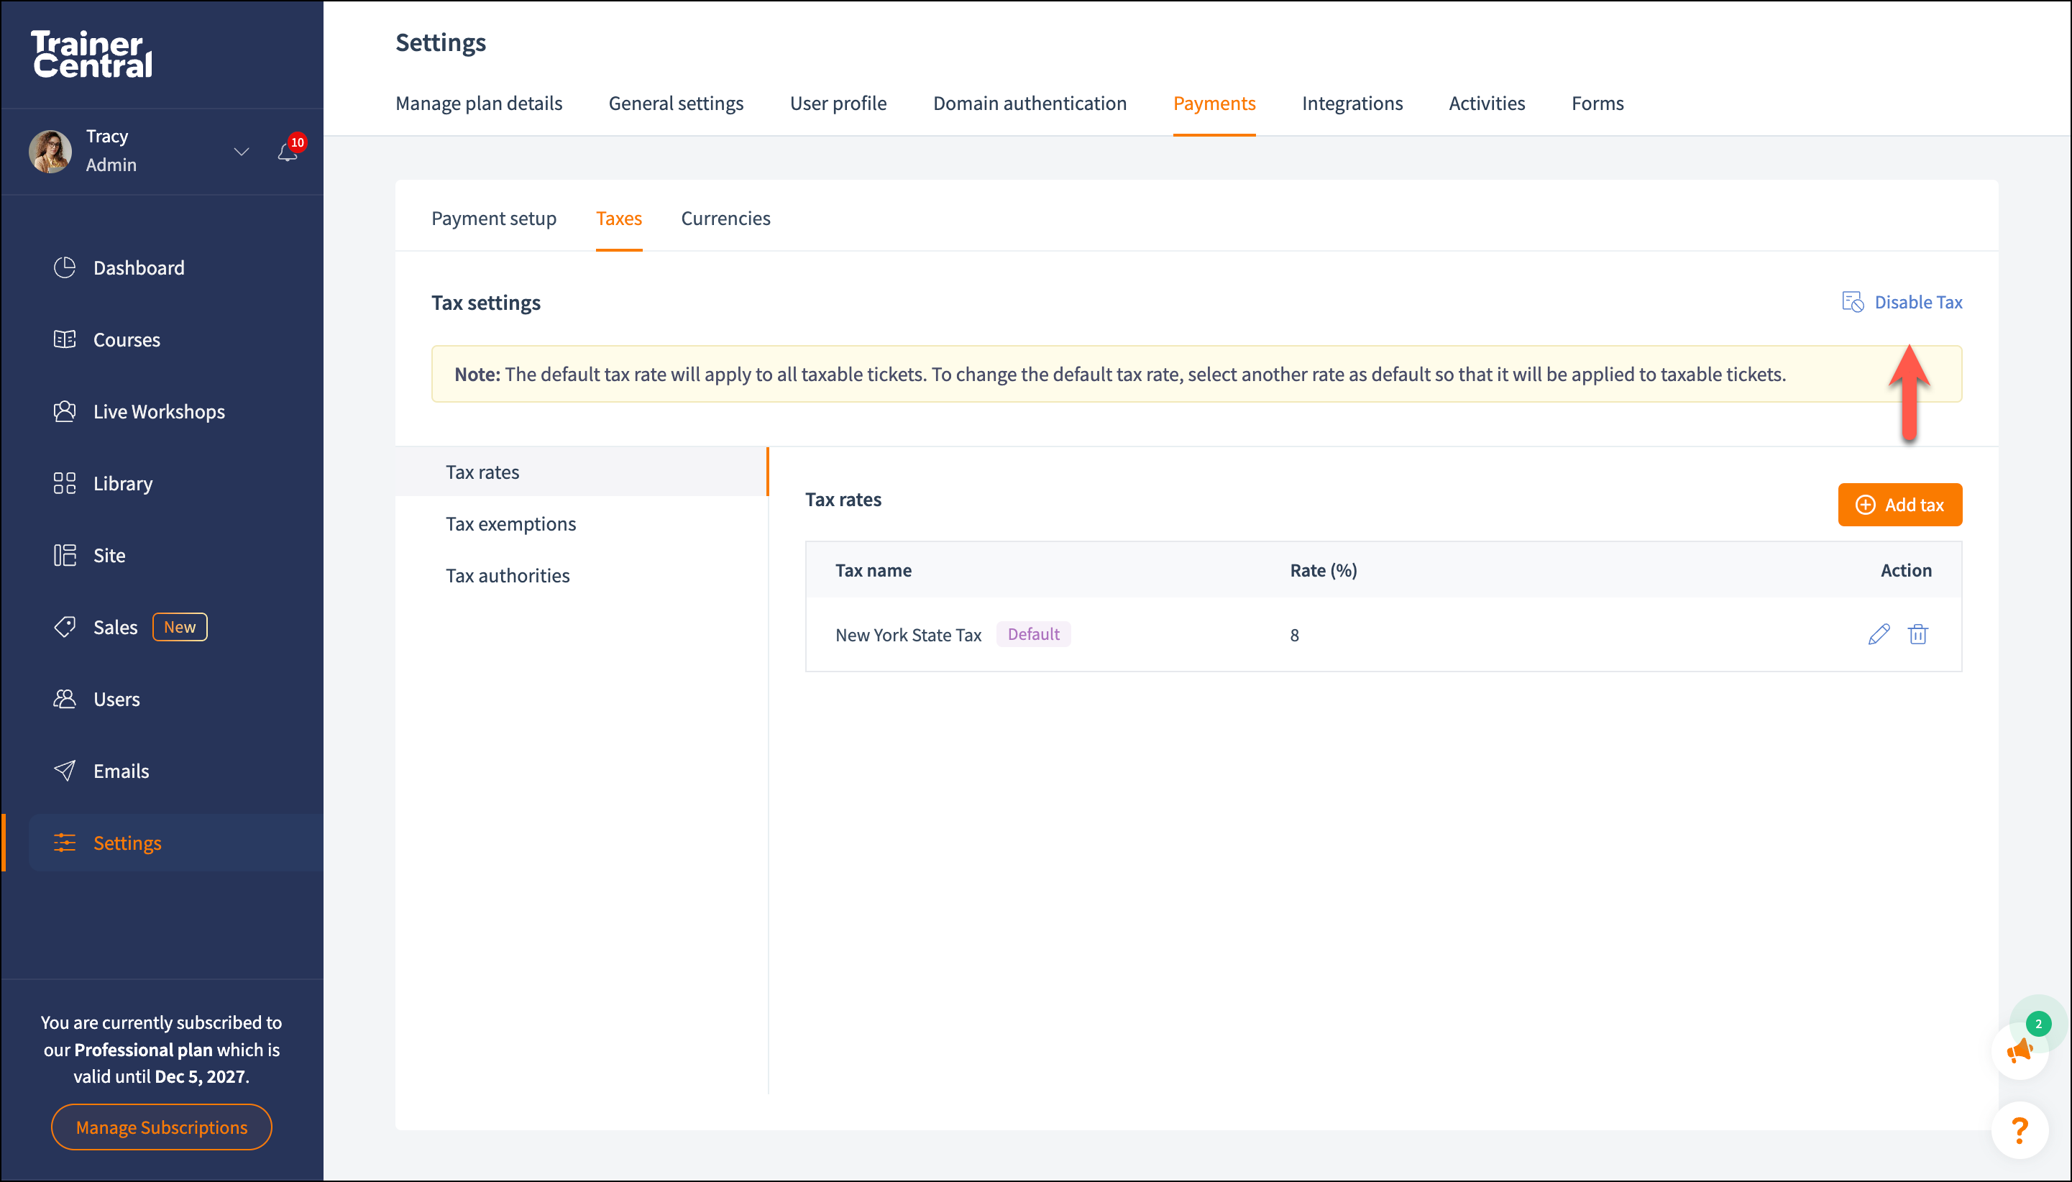Image resolution: width=2072 pixels, height=1182 pixels.
Task: Select Payment setup tab
Action: point(493,219)
